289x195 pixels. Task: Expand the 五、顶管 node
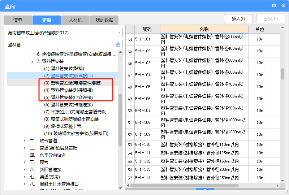point(25,162)
